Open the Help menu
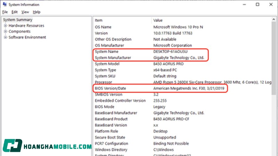Viewport: 278px width, 156px height. click(37, 12)
